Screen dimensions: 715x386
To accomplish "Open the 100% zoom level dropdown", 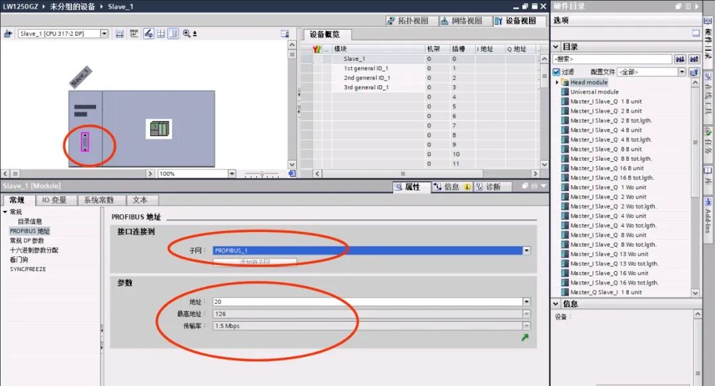I will (x=232, y=173).
